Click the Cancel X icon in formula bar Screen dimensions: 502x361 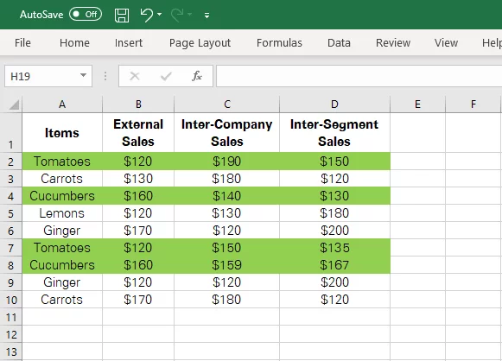click(x=135, y=76)
